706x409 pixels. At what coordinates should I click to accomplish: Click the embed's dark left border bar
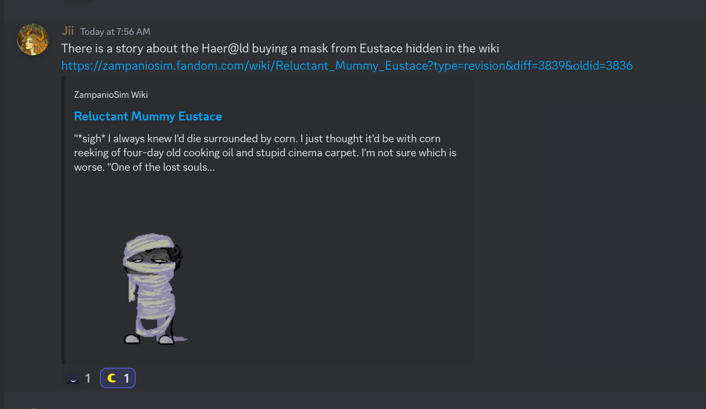coord(63,220)
